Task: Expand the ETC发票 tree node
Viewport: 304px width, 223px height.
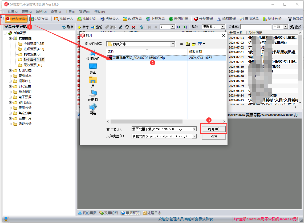Action: (10, 86)
